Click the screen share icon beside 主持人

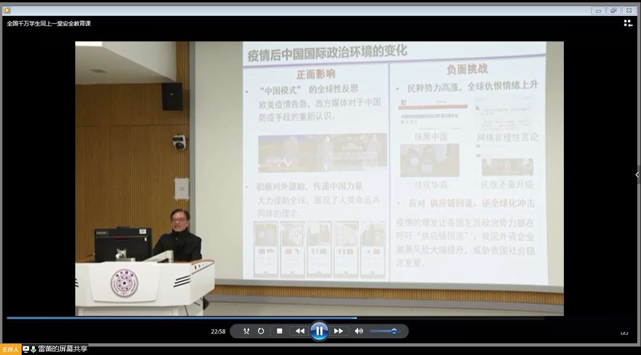[26, 349]
